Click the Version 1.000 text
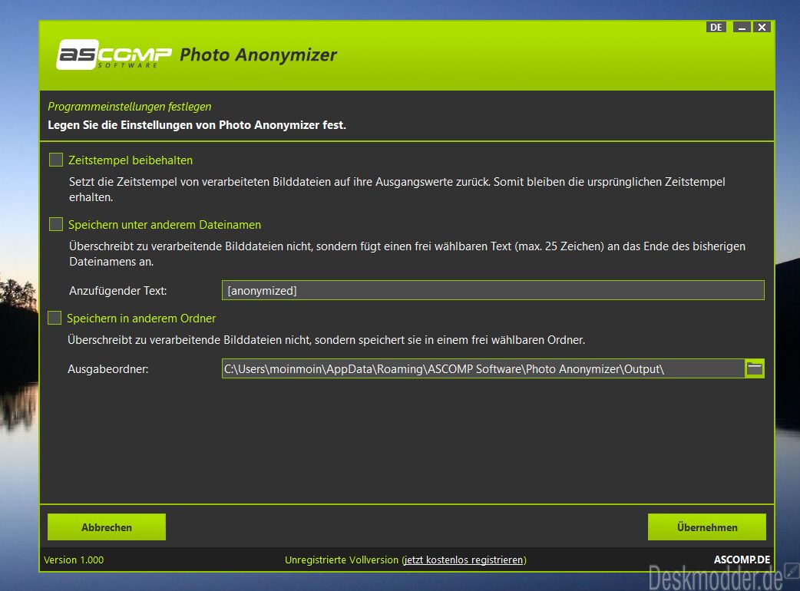This screenshot has width=800, height=591. 74,560
